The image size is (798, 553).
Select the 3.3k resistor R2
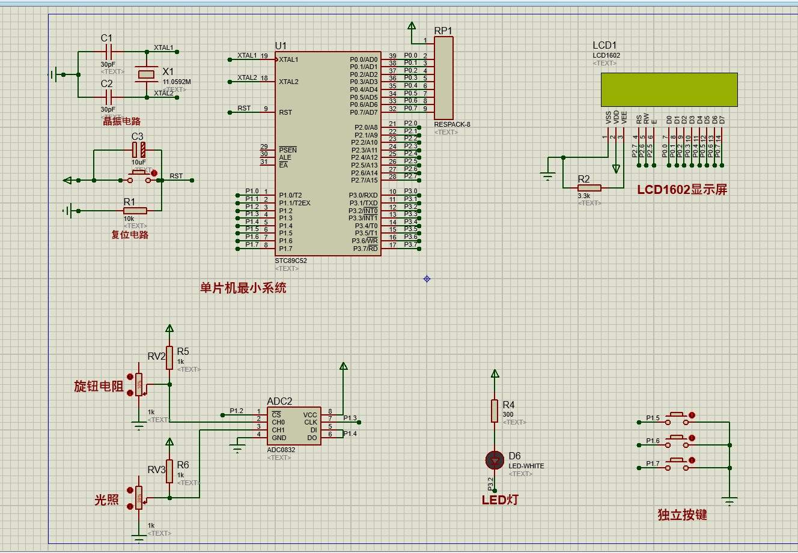point(589,188)
